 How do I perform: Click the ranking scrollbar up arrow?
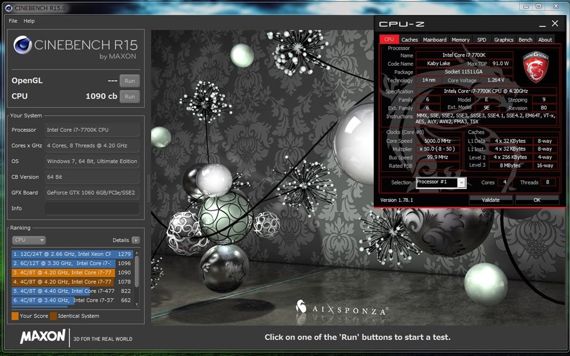(137, 253)
